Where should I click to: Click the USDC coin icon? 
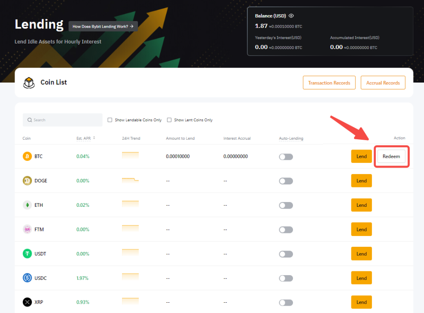point(27,278)
